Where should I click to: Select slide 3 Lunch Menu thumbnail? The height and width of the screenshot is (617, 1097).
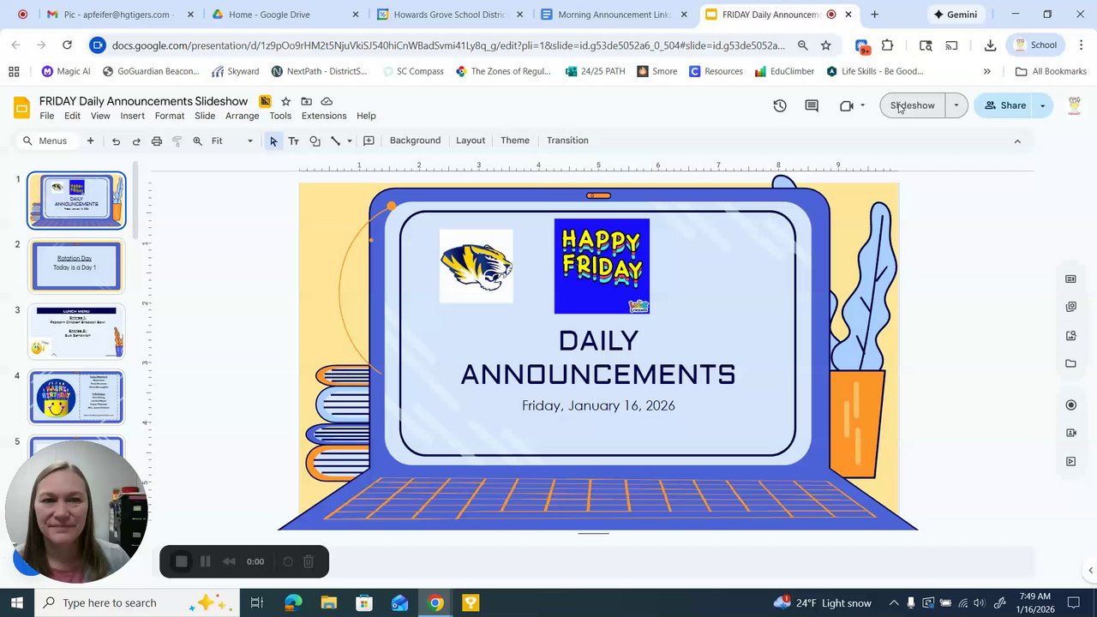pos(76,331)
